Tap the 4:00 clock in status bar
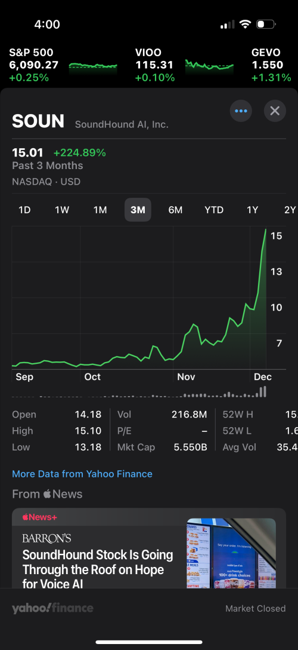Screen dimensions: 298x650 (47, 24)
